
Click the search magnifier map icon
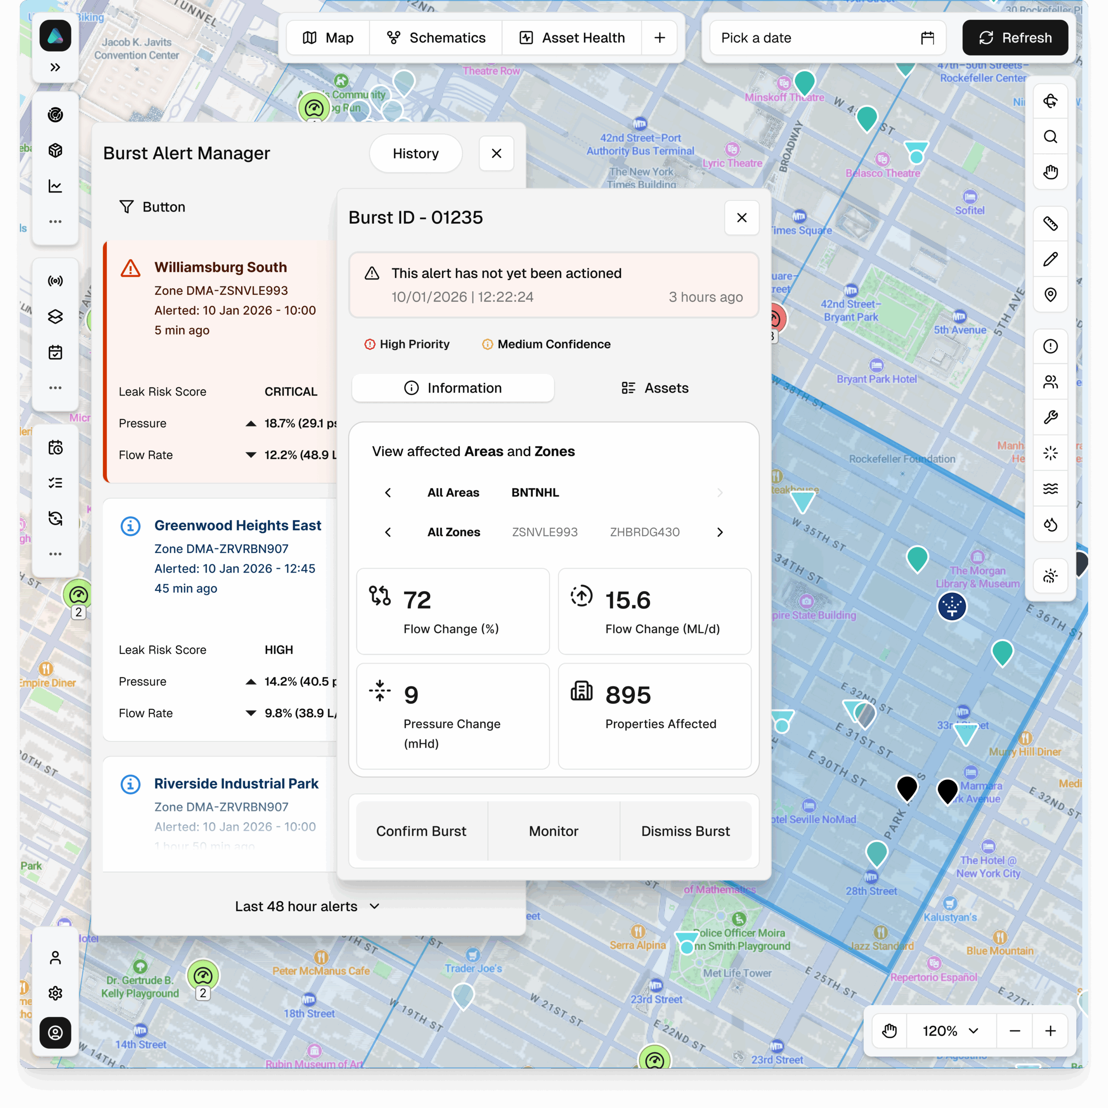pyautogui.click(x=1050, y=136)
